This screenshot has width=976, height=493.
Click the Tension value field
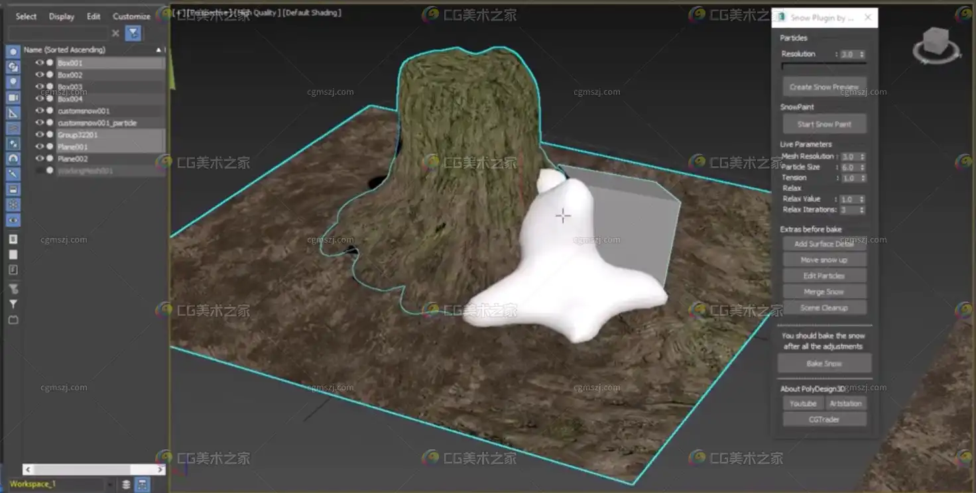(849, 178)
